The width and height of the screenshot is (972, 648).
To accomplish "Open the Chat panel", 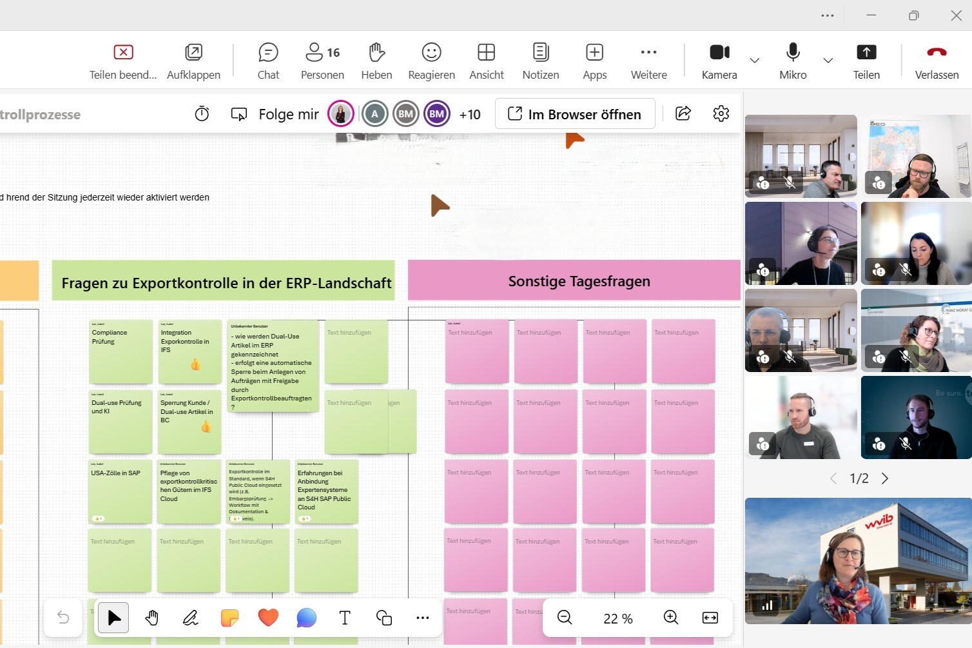I will [x=268, y=61].
